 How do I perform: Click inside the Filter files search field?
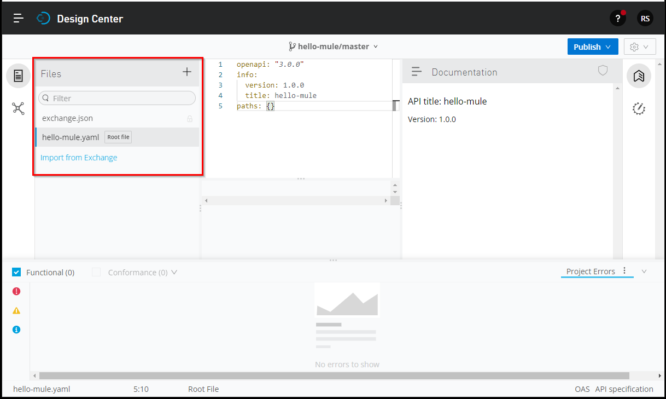click(x=116, y=98)
